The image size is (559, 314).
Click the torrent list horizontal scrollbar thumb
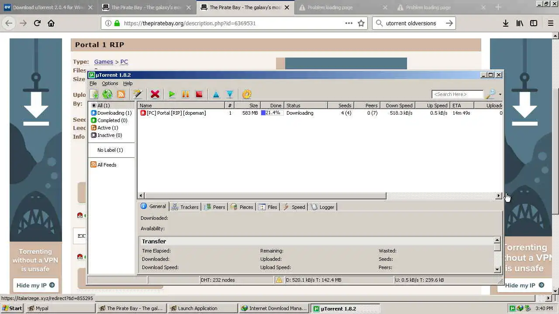tap(265, 196)
